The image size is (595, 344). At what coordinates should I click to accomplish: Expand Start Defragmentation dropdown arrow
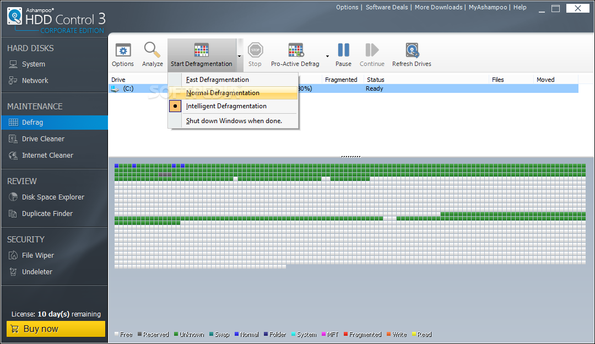[240, 56]
